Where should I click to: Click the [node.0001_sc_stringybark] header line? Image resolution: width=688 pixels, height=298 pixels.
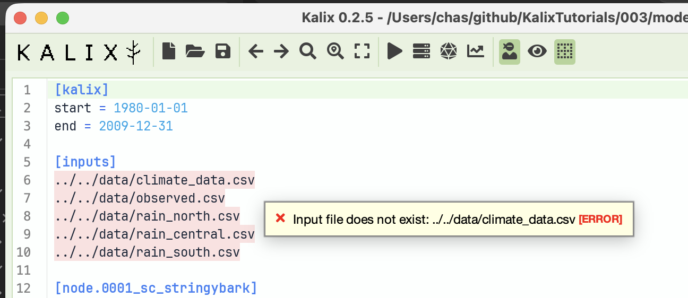(x=156, y=288)
